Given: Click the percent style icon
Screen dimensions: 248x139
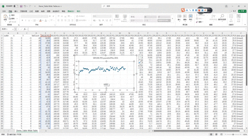Looking at the screenshot, I should (100, 20).
